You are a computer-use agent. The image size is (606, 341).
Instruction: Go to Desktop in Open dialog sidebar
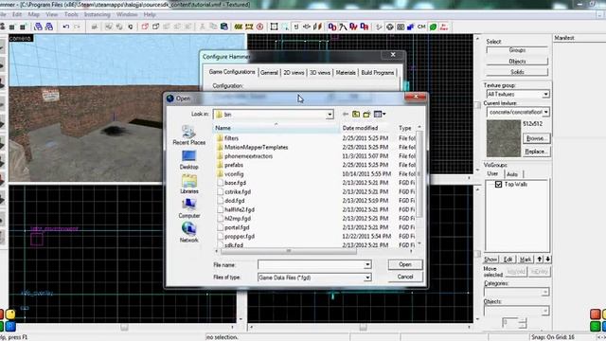189,160
